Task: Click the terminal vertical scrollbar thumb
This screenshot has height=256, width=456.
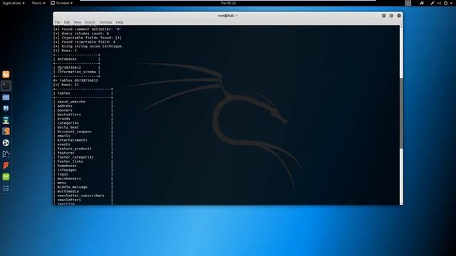Action: [401, 113]
